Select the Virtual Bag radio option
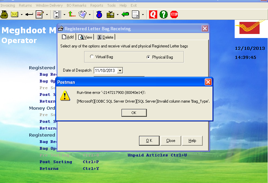This screenshot has width=268, height=183. pyautogui.click(x=101, y=57)
